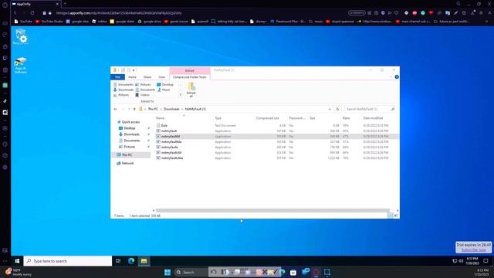Select the notmyfault64a application file

point(171,142)
